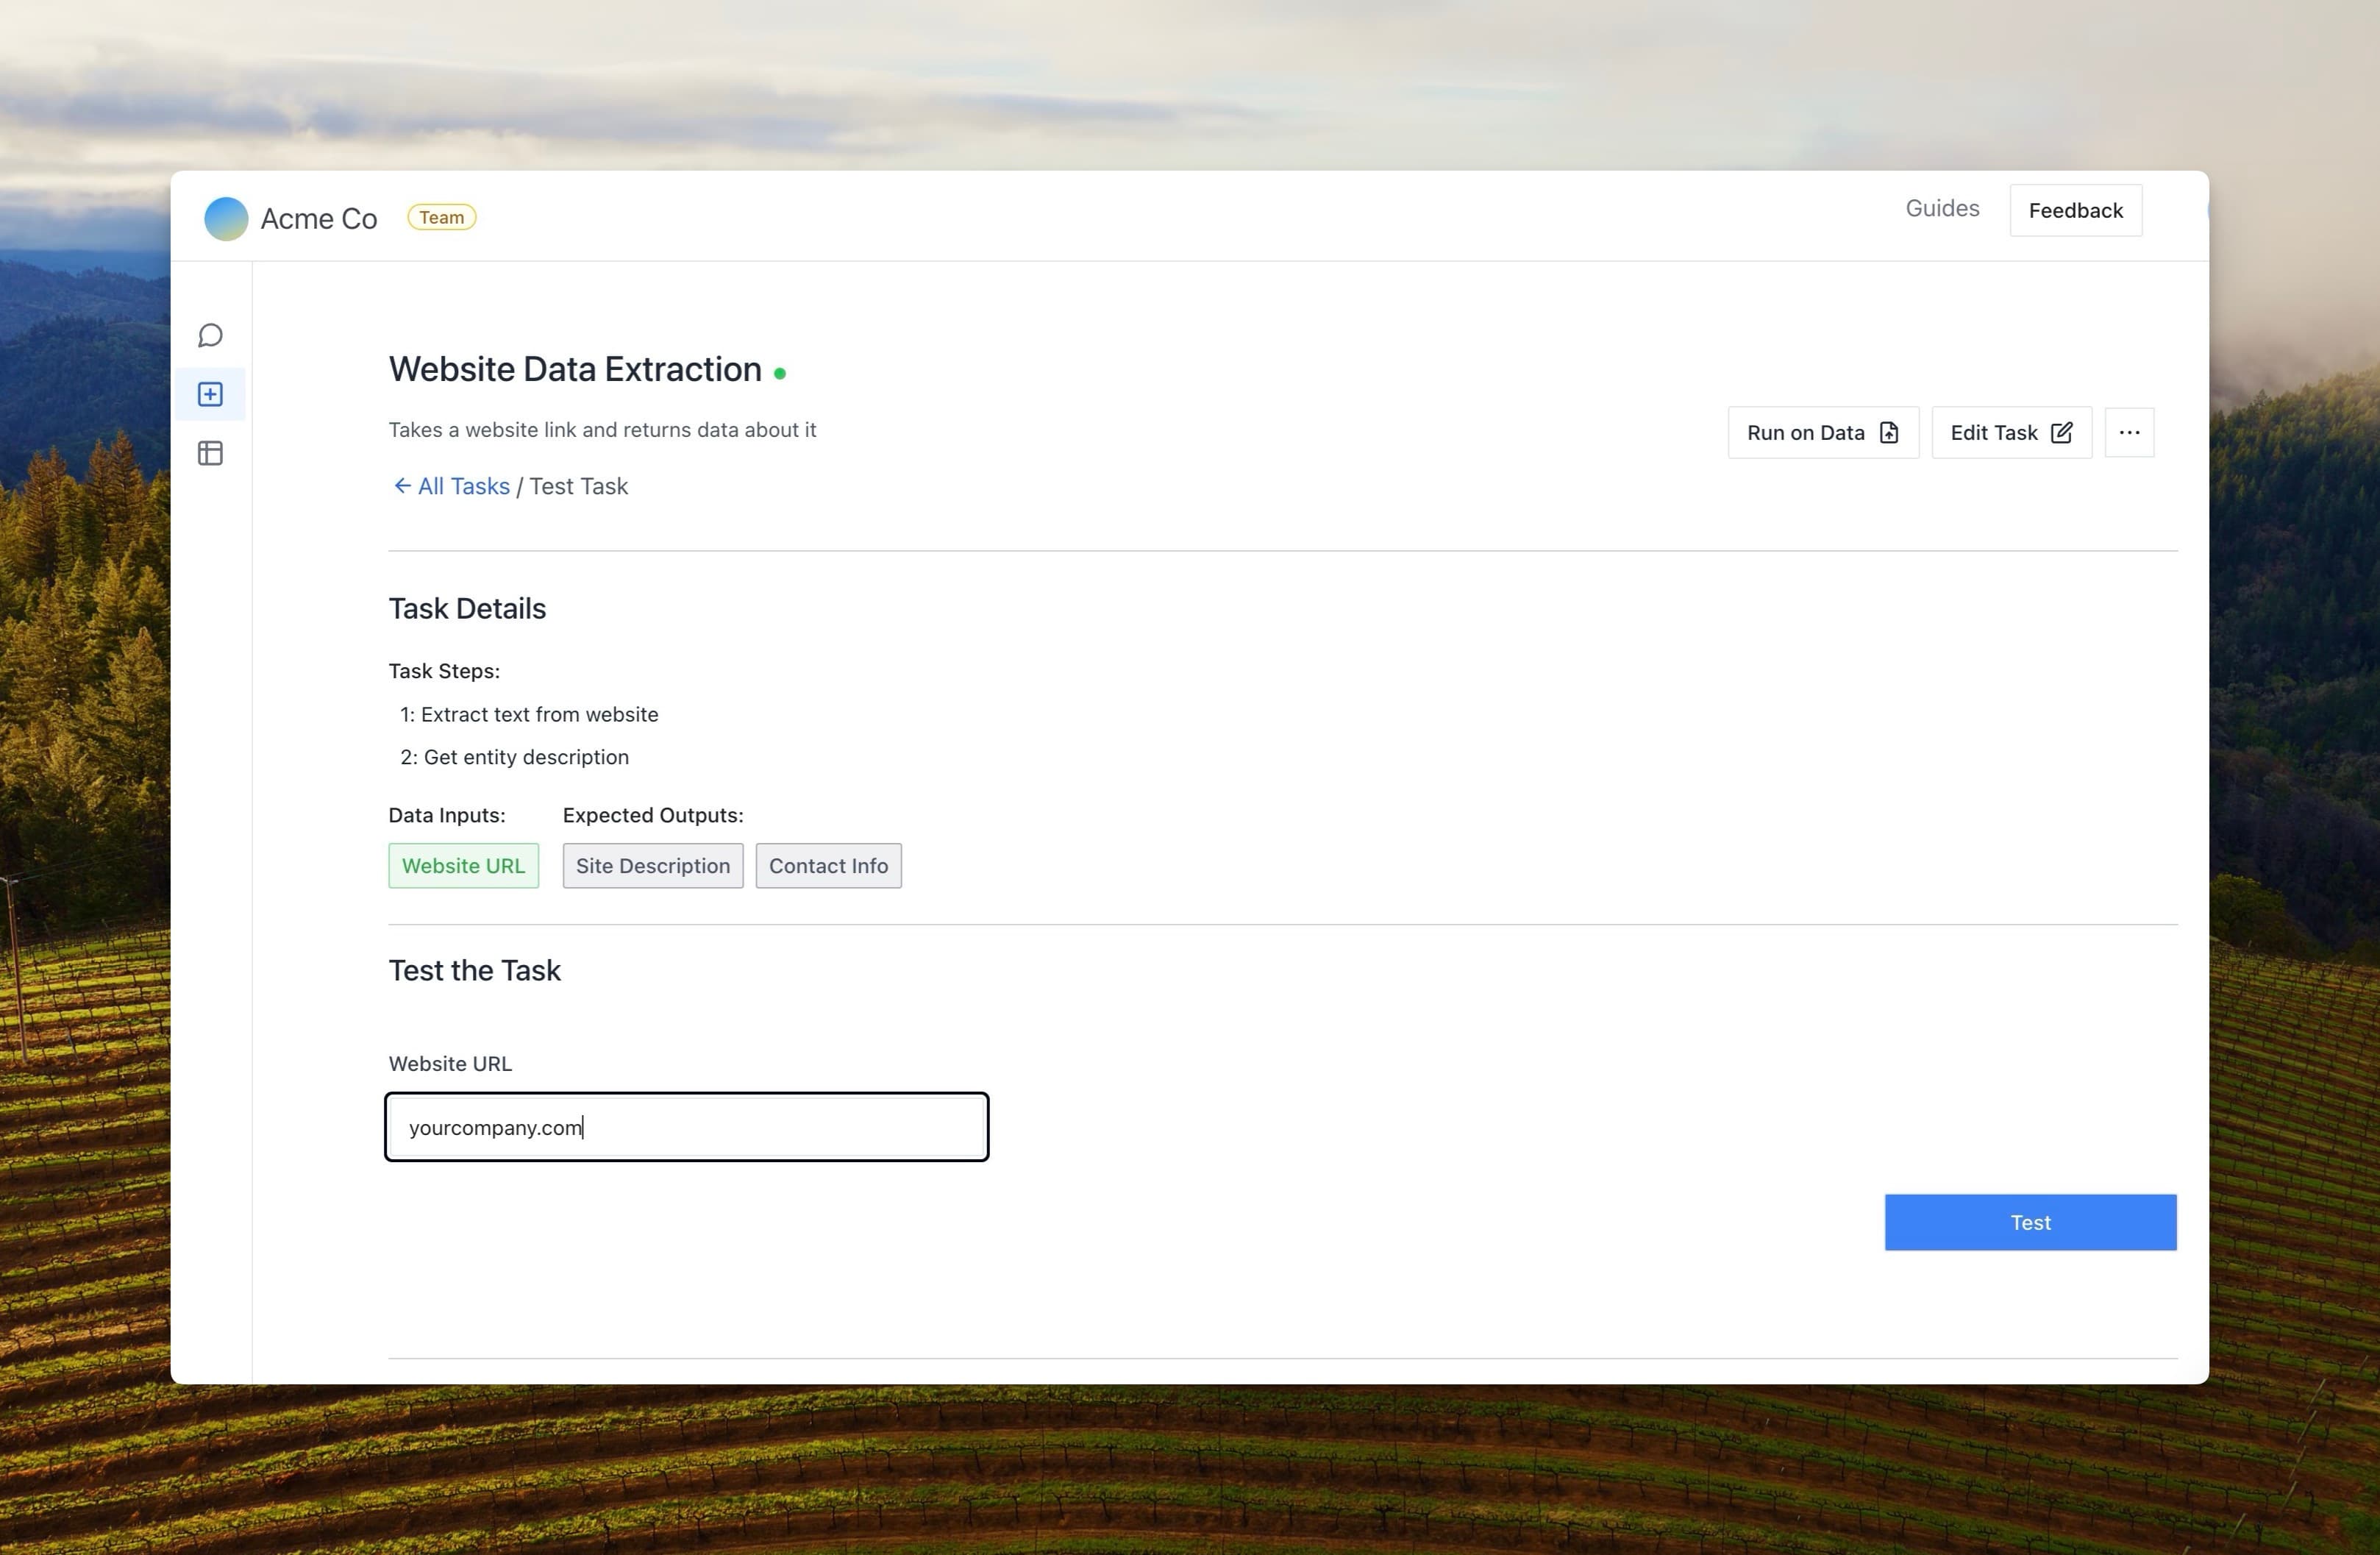This screenshot has width=2380, height=1555.
Task: Open the table layout sidebar icon
Action: [x=210, y=453]
